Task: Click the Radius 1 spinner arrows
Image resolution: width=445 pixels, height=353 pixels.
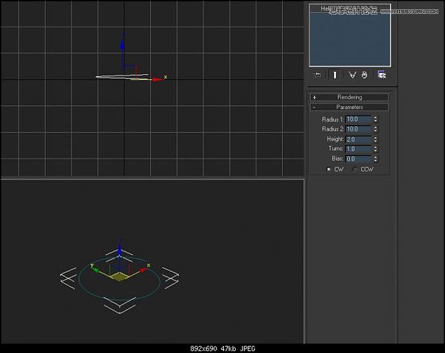Action: tap(375, 119)
